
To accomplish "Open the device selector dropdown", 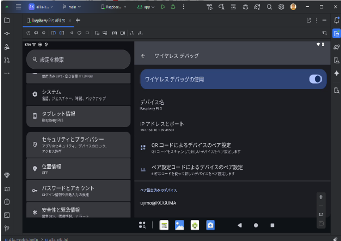I will tap(113, 7).
